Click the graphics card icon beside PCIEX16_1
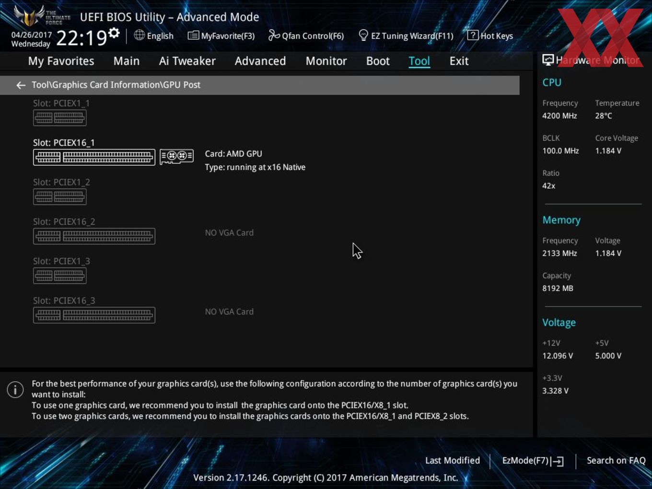This screenshot has width=652, height=489. point(176,156)
